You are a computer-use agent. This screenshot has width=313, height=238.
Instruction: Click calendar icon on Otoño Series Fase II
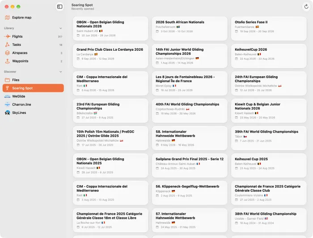point(237,31)
